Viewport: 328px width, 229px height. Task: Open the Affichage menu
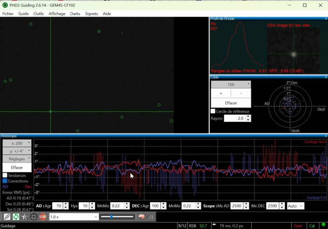coord(57,14)
